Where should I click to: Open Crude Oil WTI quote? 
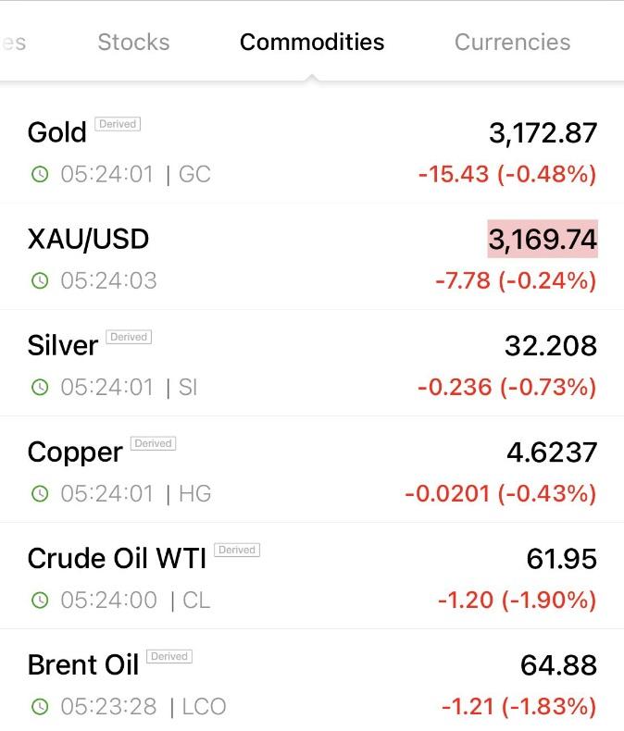pos(312,576)
